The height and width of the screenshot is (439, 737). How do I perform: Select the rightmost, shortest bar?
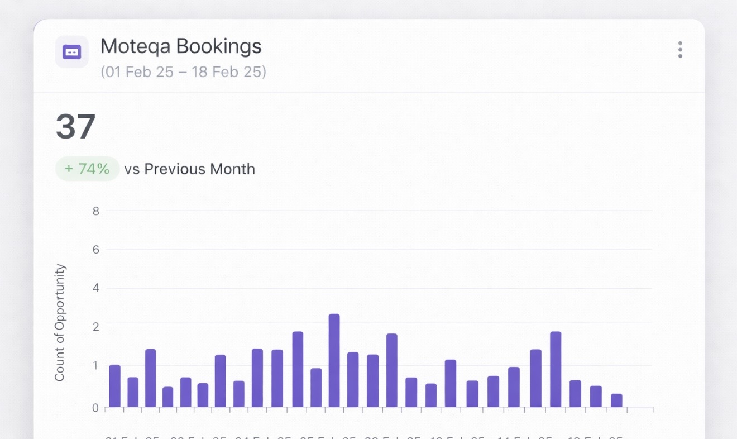pyautogui.click(x=616, y=400)
